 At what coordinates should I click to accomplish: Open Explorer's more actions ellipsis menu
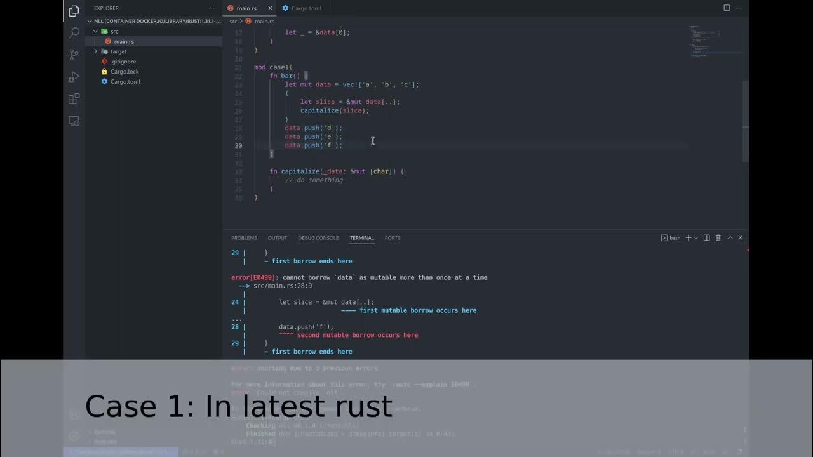click(x=212, y=8)
